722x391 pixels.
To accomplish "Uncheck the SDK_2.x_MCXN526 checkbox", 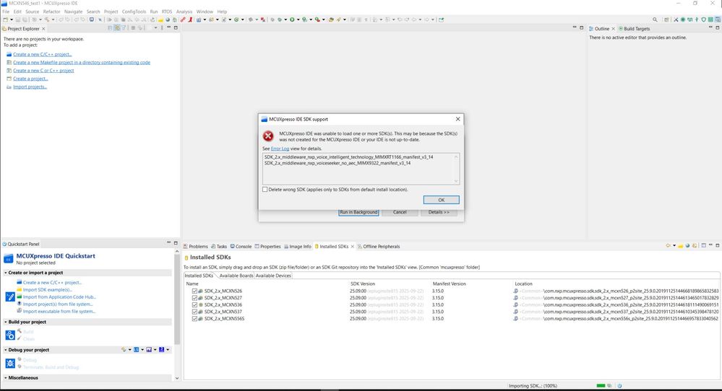I will tap(195, 291).
